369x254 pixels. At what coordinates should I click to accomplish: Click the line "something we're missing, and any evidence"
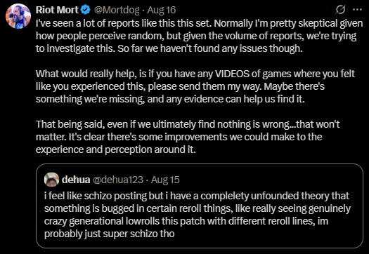(x=170, y=99)
